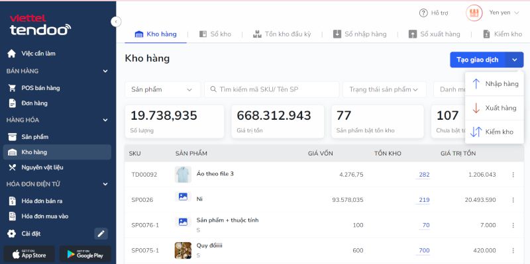The image size is (530, 264).
Task: Collapse the BÁN HÀNG section
Action: click(105, 71)
